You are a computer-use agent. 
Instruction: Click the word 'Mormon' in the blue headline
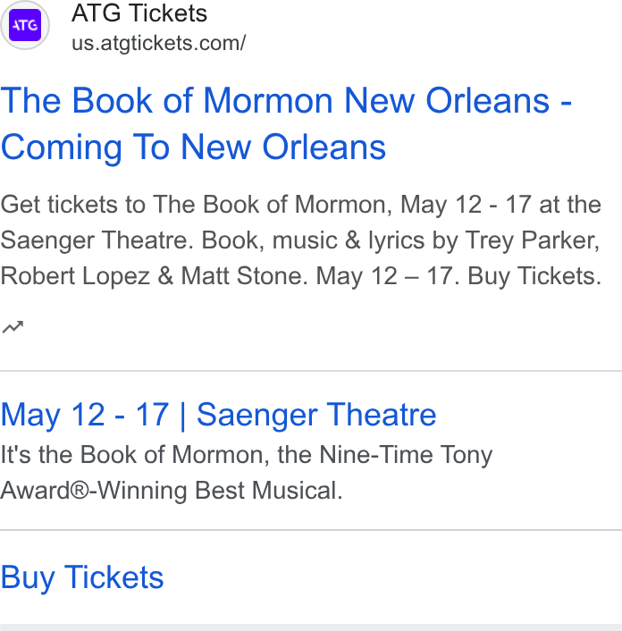click(268, 101)
